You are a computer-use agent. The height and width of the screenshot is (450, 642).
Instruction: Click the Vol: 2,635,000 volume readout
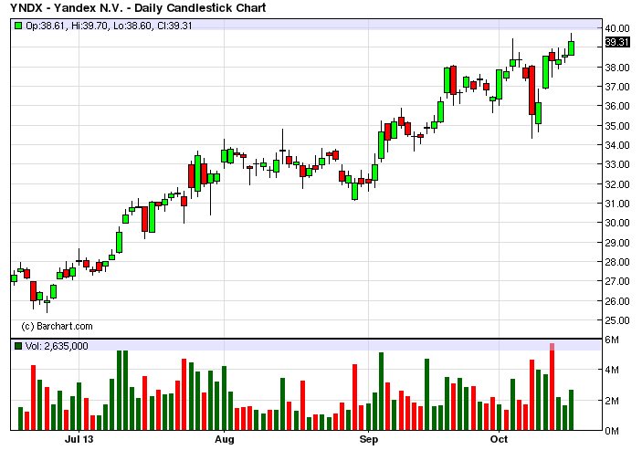pos(57,346)
